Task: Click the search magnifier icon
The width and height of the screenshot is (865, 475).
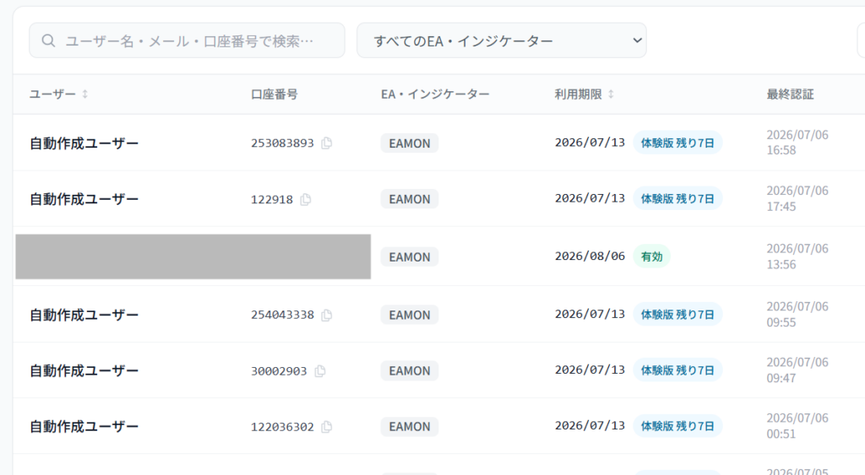Action: [x=48, y=40]
